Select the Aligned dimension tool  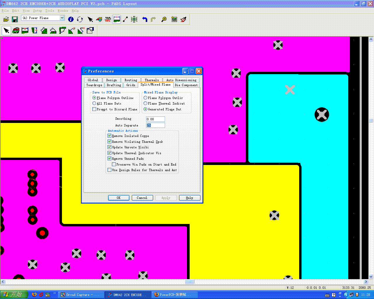pos(44,30)
